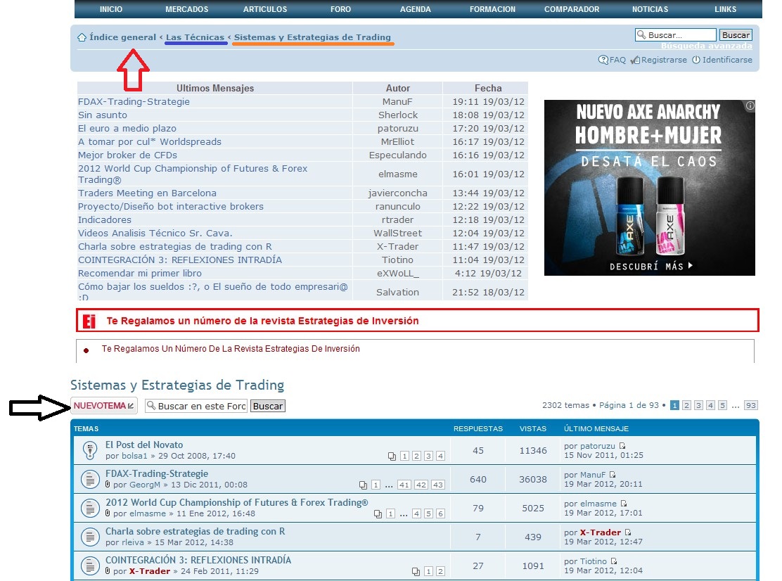Viewport: 782px width, 581px height.
Task: Click red banner Te Regalamos un número link
Action: click(262, 321)
